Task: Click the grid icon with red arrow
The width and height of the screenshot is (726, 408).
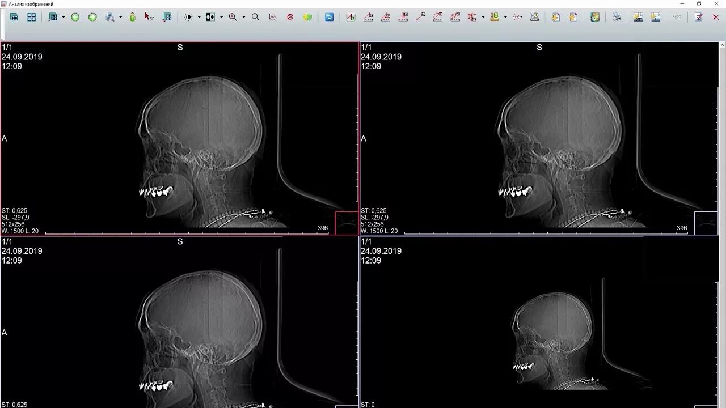Action: pyautogui.click(x=167, y=17)
